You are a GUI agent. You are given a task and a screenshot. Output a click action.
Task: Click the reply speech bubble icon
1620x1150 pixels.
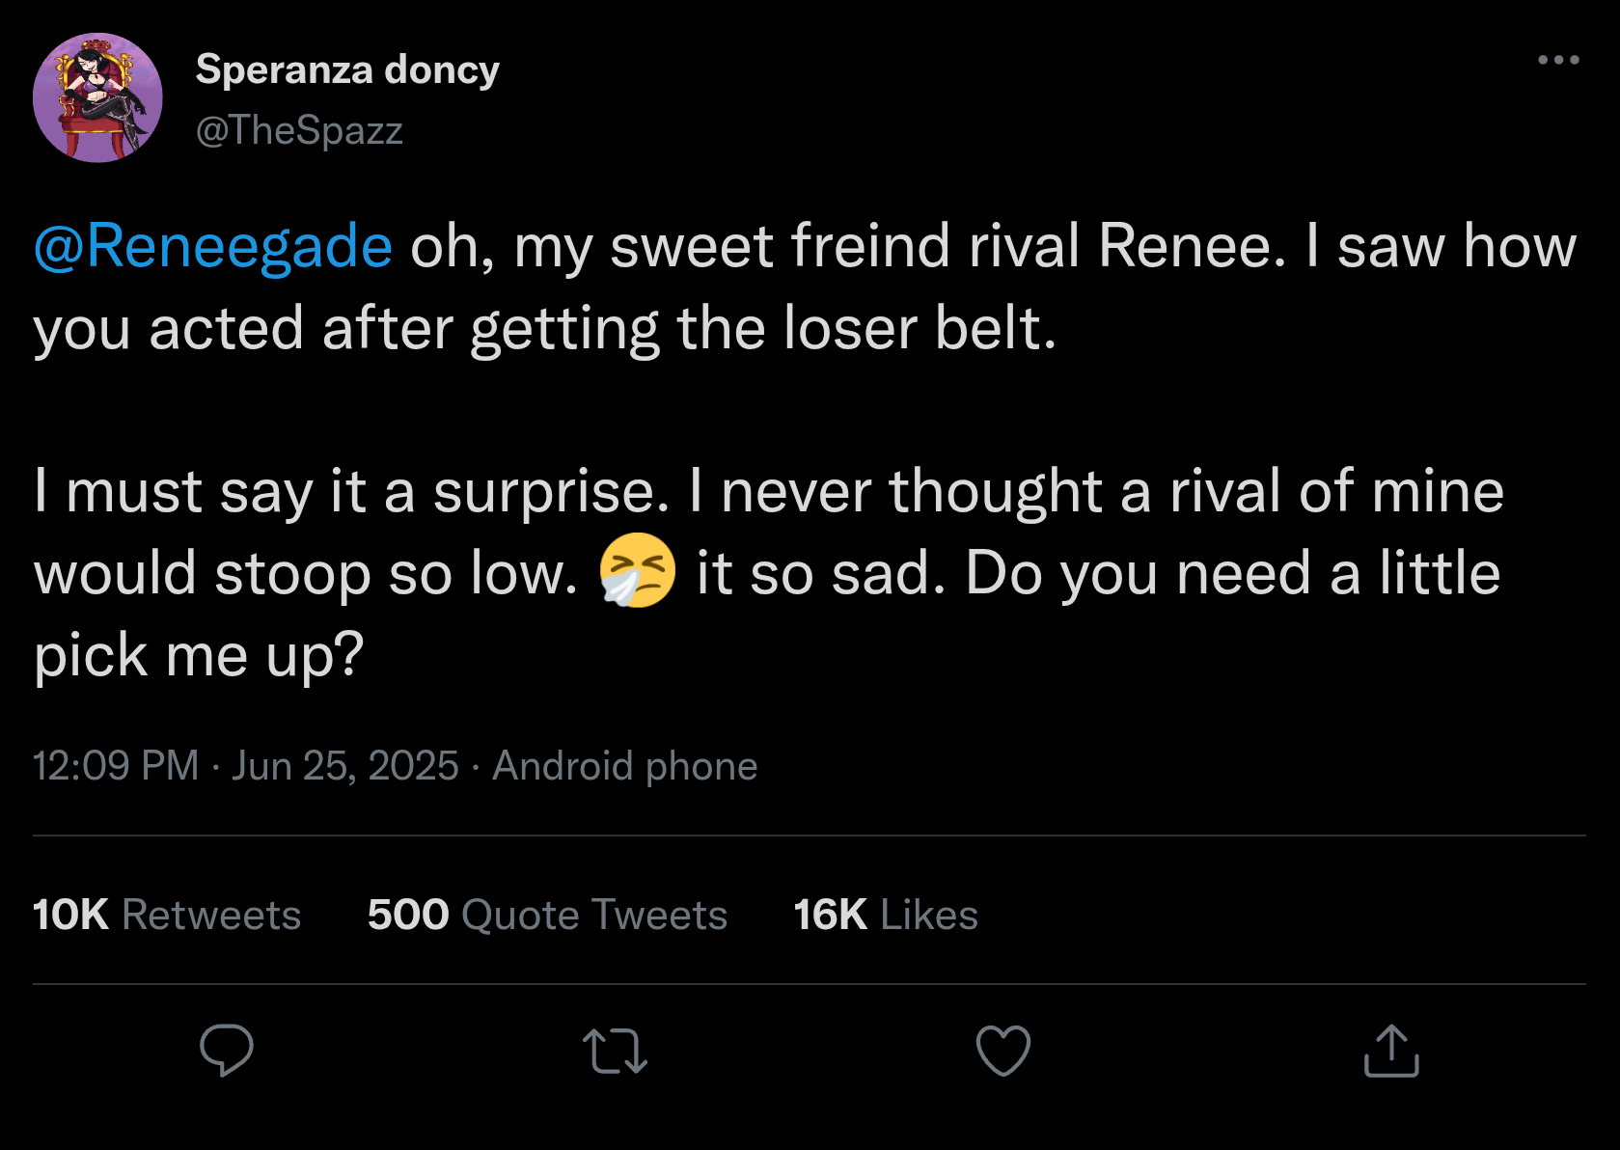pyautogui.click(x=227, y=1050)
